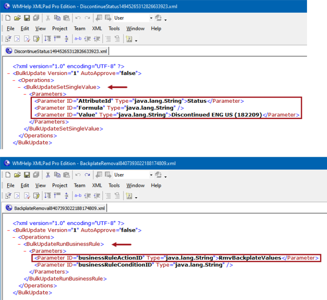Click schema tree icon in BackplateRemoval lower toolbar

pos(129,196)
